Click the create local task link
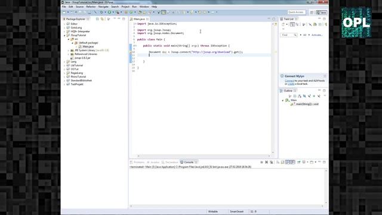This screenshot has width=382, height=215. 291,84
